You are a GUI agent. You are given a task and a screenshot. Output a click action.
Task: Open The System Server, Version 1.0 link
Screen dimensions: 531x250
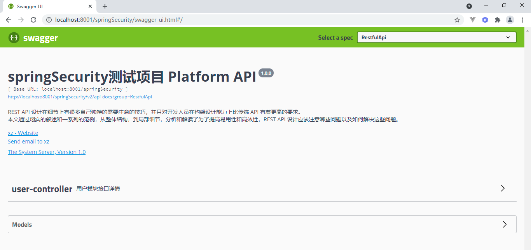pyautogui.click(x=47, y=152)
